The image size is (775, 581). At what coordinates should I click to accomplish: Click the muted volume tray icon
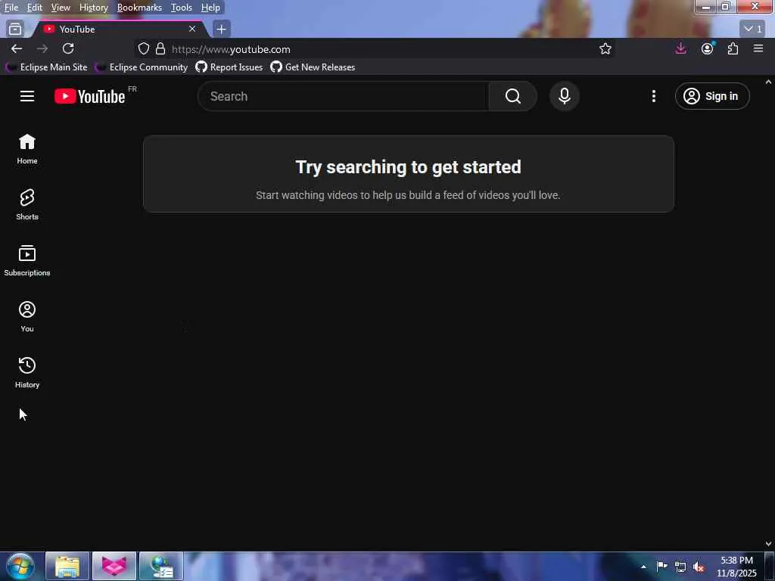[699, 567]
